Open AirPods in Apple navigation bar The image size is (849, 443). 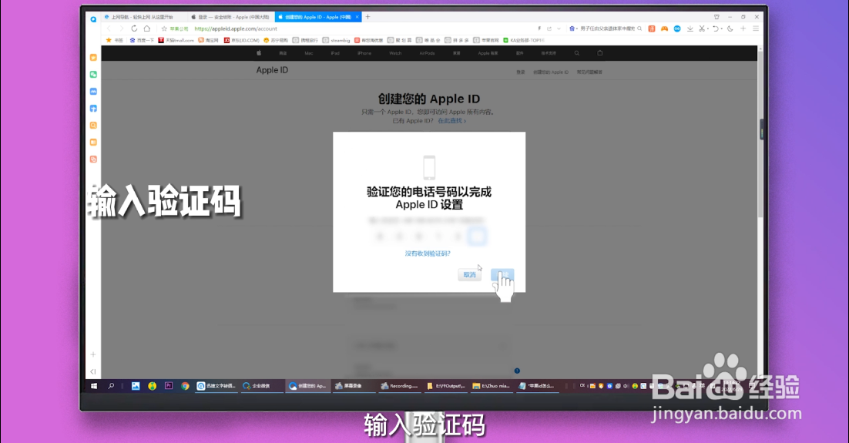click(x=428, y=53)
